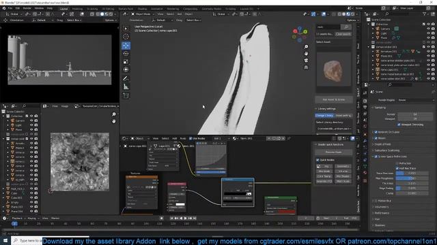The height and width of the screenshot is (245, 437).
Task: Select the Add Cube tool
Action: click(x=126, y=96)
